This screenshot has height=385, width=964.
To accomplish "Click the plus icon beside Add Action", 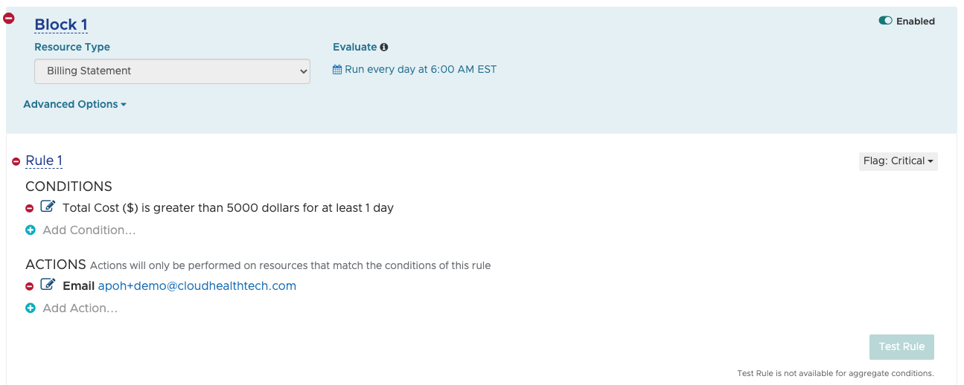I will pos(31,308).
